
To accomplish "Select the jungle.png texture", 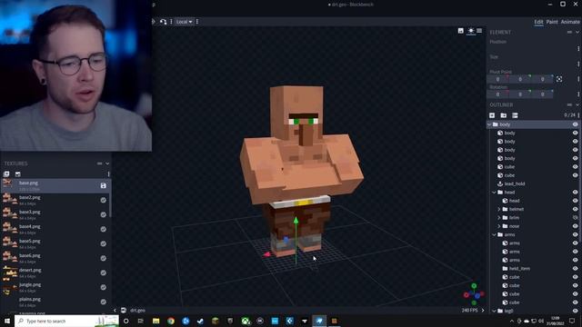I will point(55,287).
